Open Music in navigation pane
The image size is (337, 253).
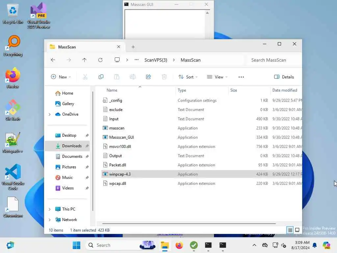coord(67,178)
